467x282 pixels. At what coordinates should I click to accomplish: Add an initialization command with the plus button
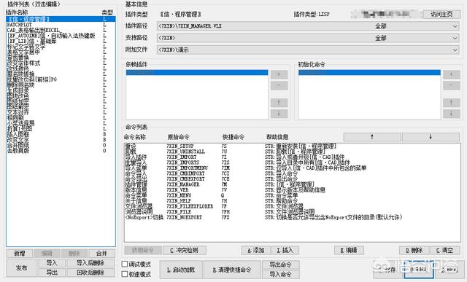451,74
